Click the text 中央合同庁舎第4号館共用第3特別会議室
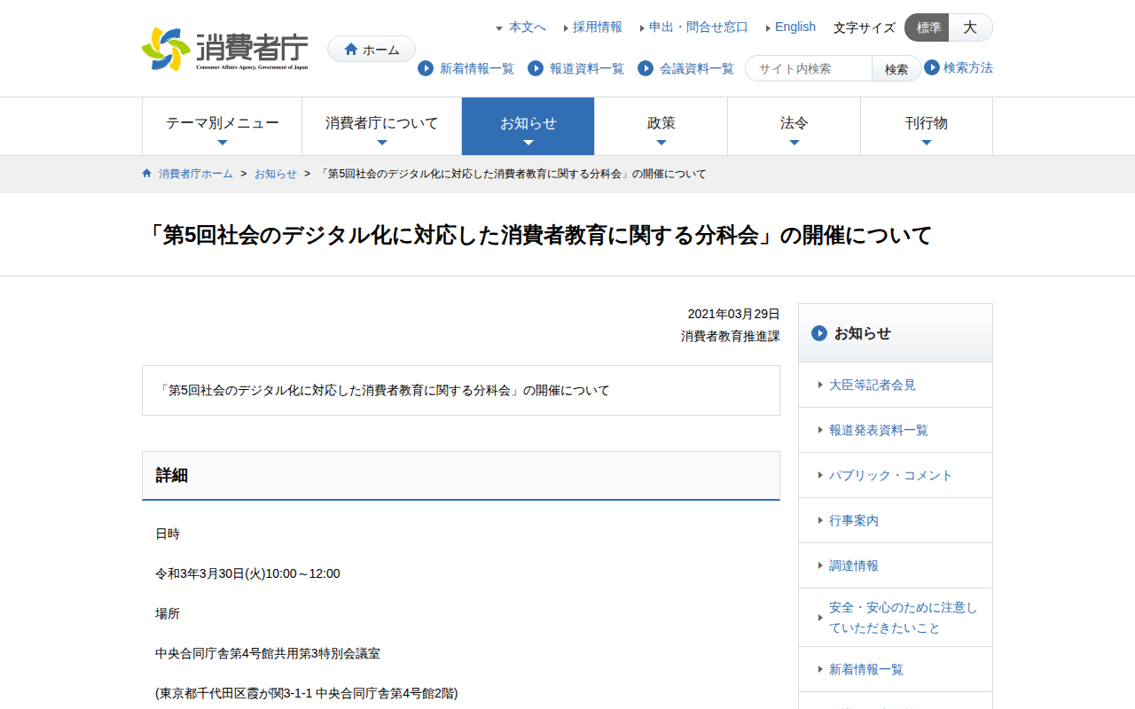1135x709 pixels. [x=268, y=653]
